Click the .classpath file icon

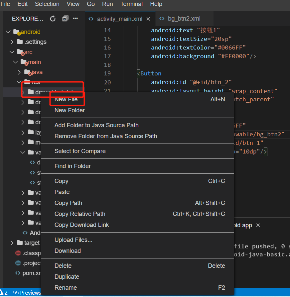[x=18, y=253]
